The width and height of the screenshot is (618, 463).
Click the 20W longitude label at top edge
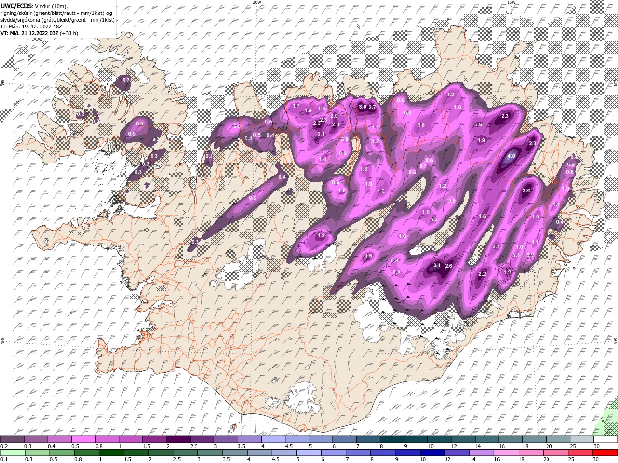tap(257, 2)
